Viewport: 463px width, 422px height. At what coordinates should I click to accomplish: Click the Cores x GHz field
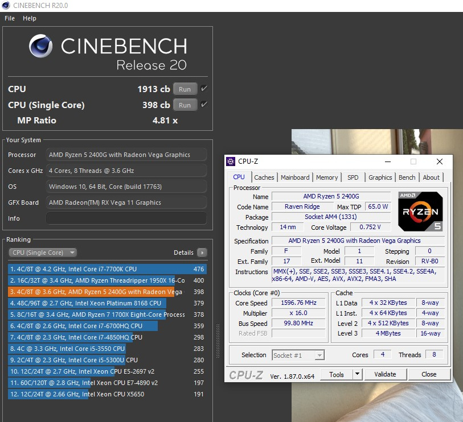click(126, 171)
